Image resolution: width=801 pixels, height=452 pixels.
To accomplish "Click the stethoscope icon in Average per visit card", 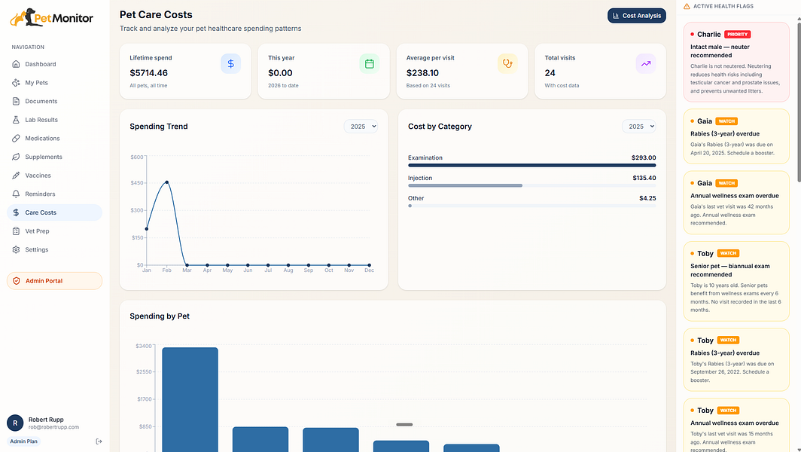I will point(507,64).
